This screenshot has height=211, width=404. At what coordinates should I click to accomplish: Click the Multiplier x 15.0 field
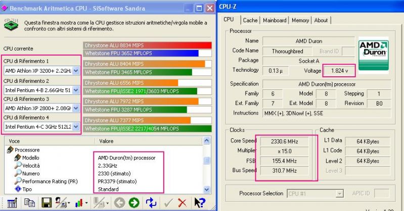(x=284, y=151)
